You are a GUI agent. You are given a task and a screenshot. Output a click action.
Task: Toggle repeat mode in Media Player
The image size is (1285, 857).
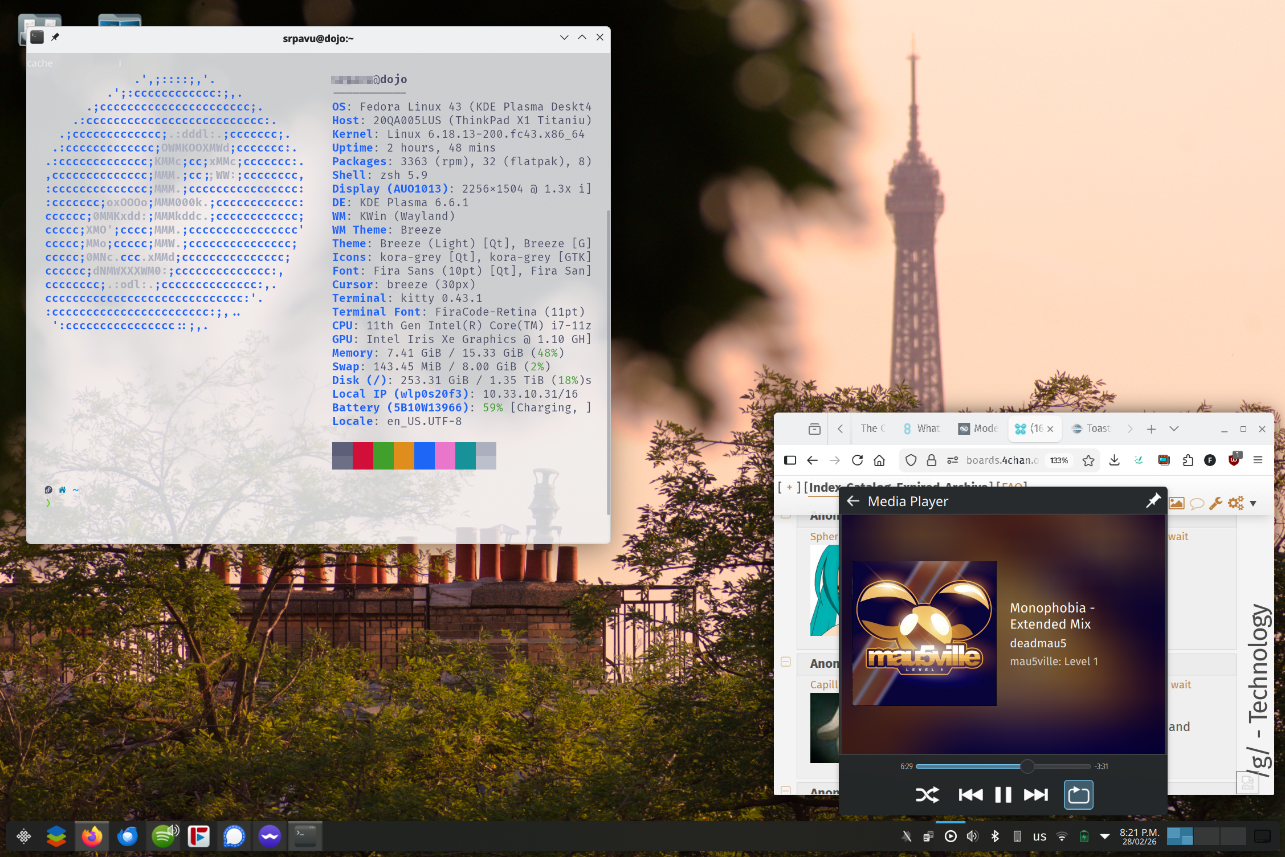pyautogui.click(x=1078, y=795)
